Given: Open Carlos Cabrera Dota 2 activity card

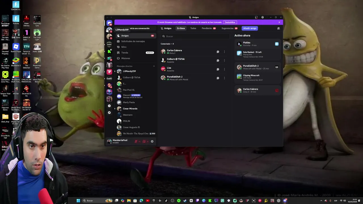Looking at the screenshot, I should click(x=258, y=90).
